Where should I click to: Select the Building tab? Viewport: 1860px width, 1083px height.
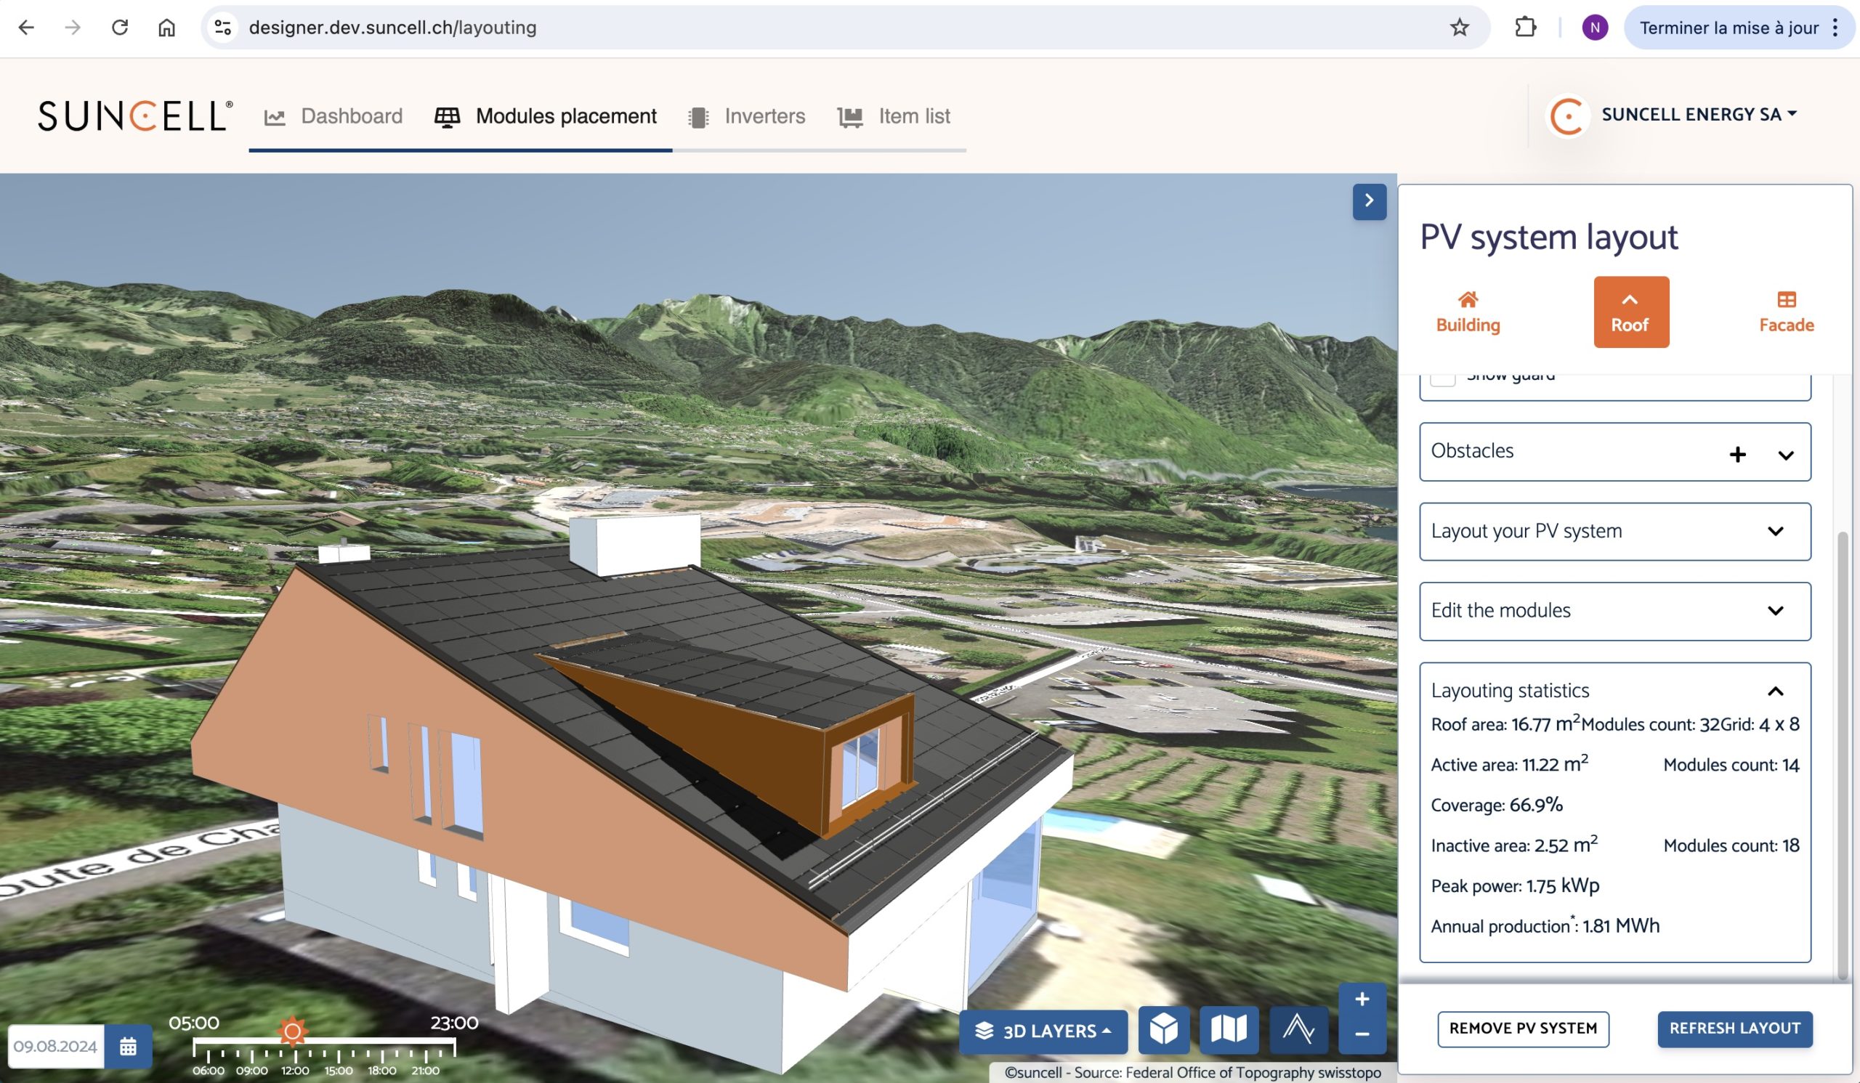1468,312
